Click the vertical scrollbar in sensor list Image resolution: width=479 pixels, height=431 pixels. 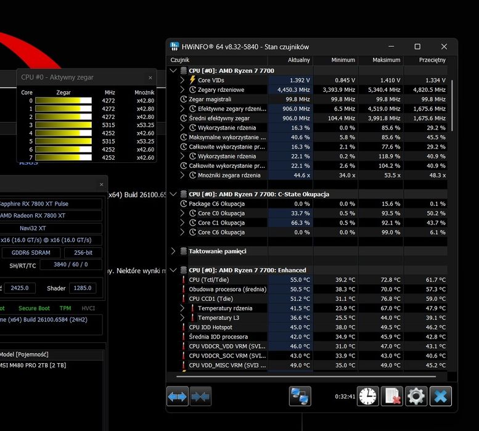(452, 105)
